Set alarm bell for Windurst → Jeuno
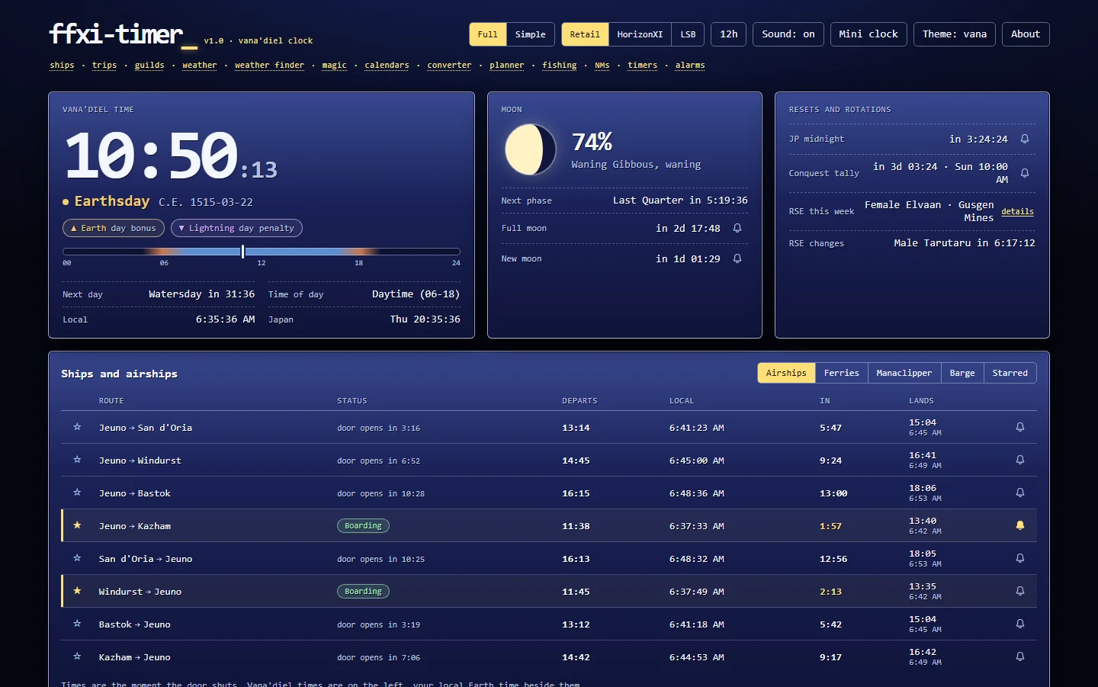 click(x=1020, y=591)
